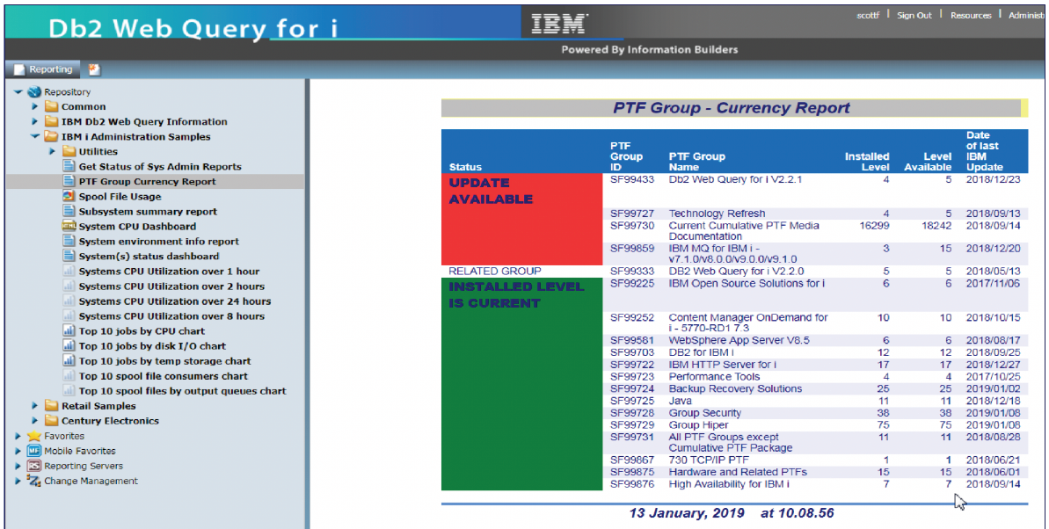
Task: Expand the Retail Samples folder
Action: 35,406
